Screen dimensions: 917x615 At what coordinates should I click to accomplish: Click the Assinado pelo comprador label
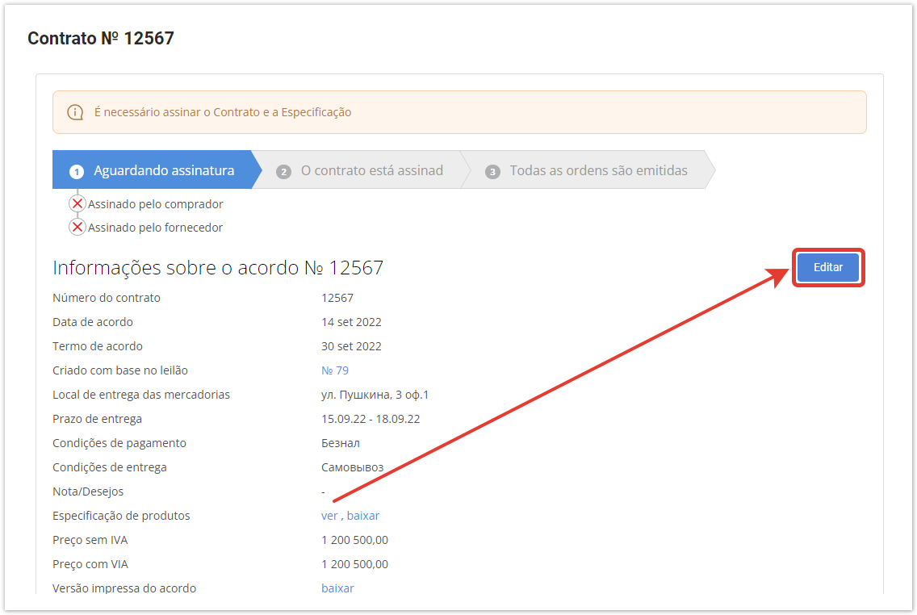point(155,204)
